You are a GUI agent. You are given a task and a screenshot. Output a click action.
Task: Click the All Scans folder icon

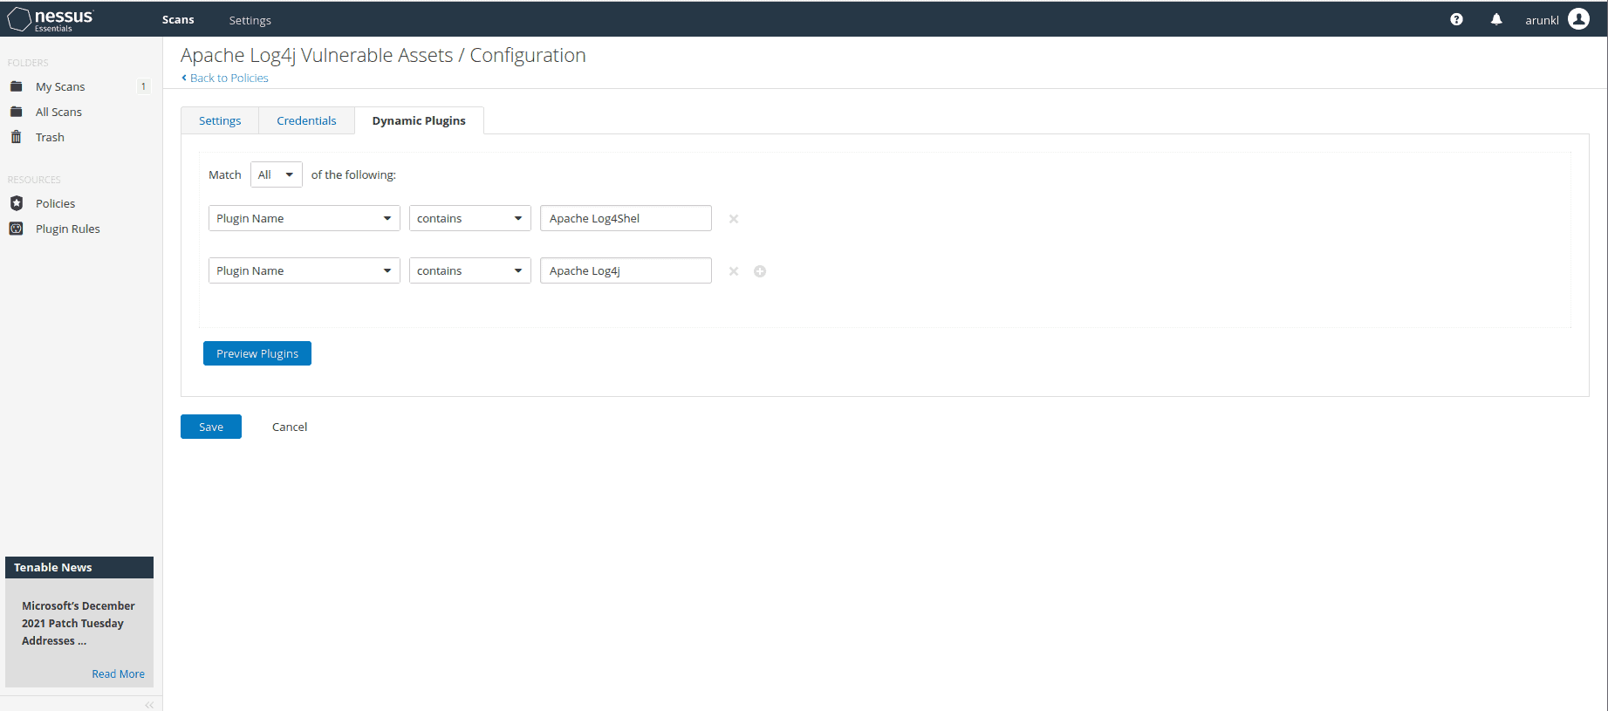[16, 112]
